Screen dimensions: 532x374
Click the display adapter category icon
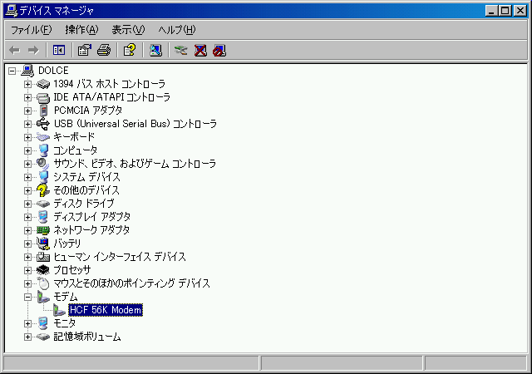(43, 217)
